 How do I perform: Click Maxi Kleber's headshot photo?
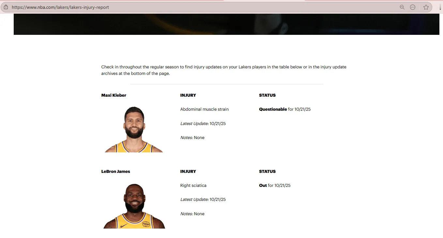134,129
